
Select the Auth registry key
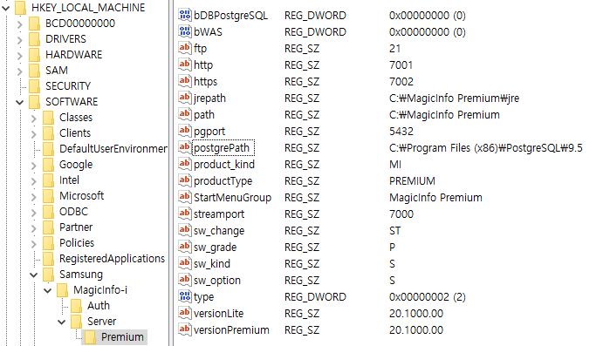(x=99, y=306)
